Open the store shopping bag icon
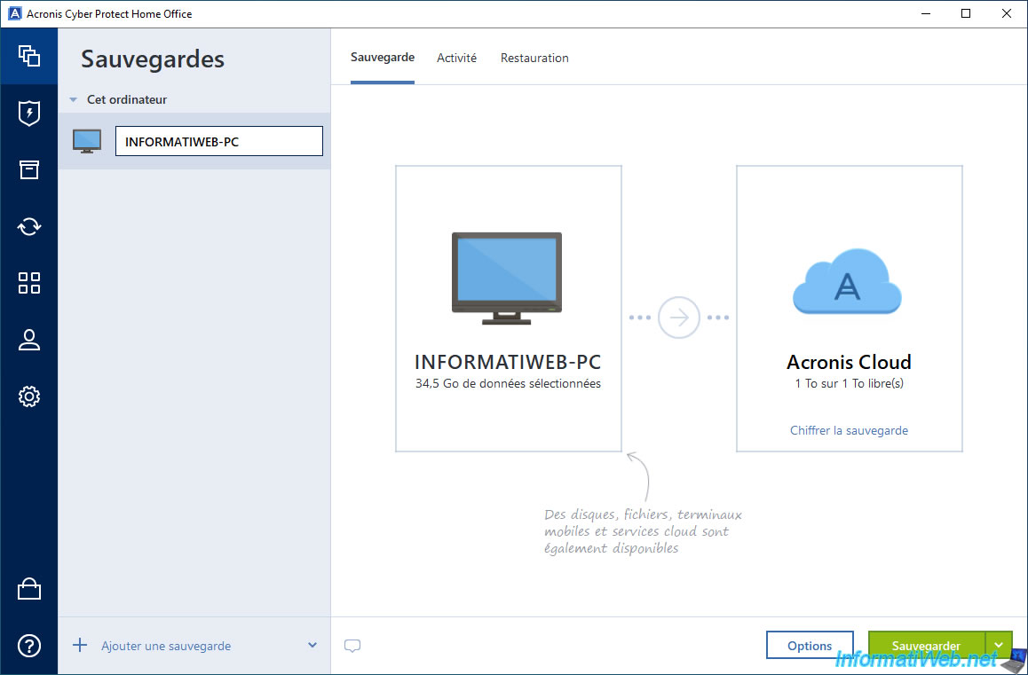This screenshot has width=1028, height=675. (28, 589)
